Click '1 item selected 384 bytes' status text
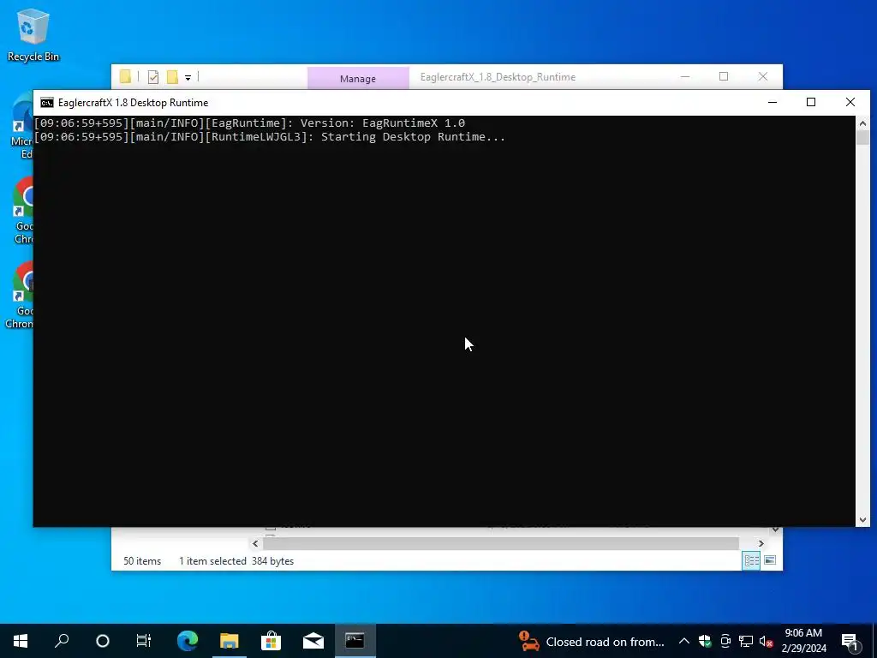Image resolution: width=877 pixels, height=658 pixels. tap(236, 560)
